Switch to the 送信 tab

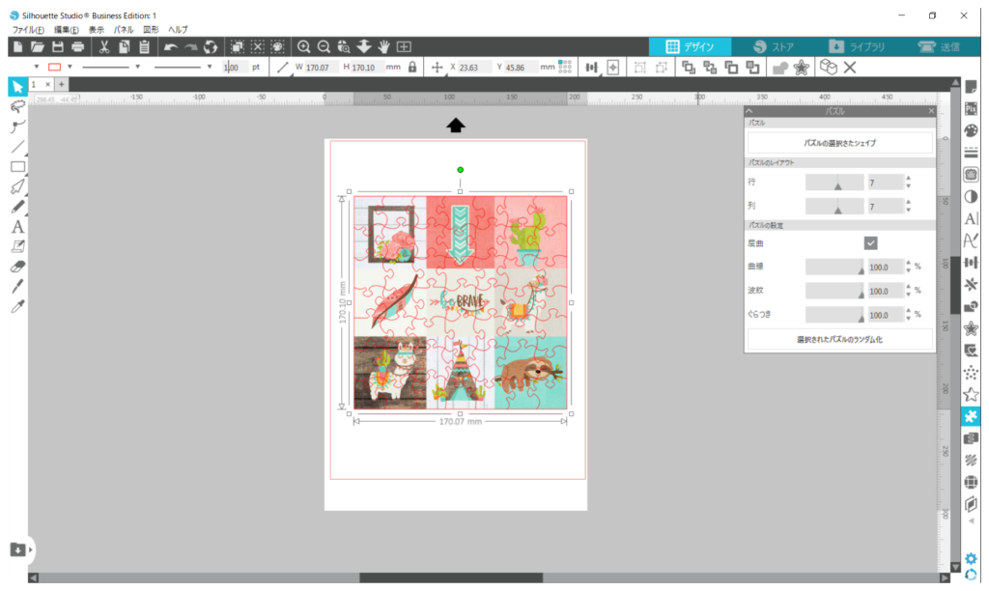coord(939,46)
